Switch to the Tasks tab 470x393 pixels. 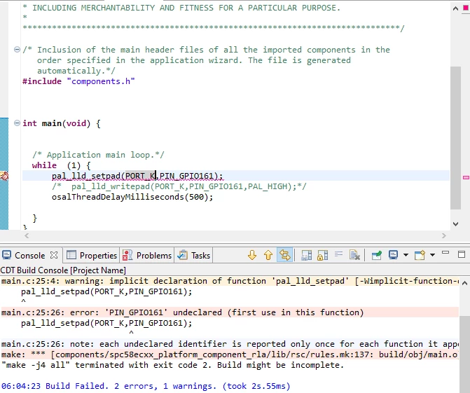tap(193, 256)
